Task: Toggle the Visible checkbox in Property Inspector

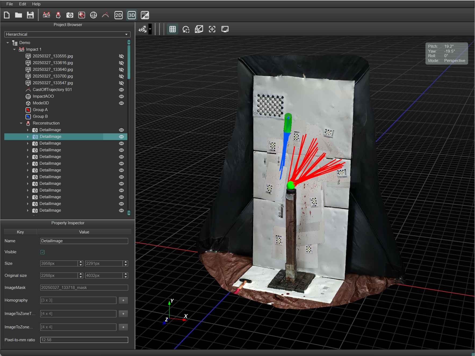Action: (42, 252)
